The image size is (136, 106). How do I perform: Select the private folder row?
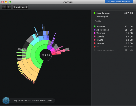(113, 40)
